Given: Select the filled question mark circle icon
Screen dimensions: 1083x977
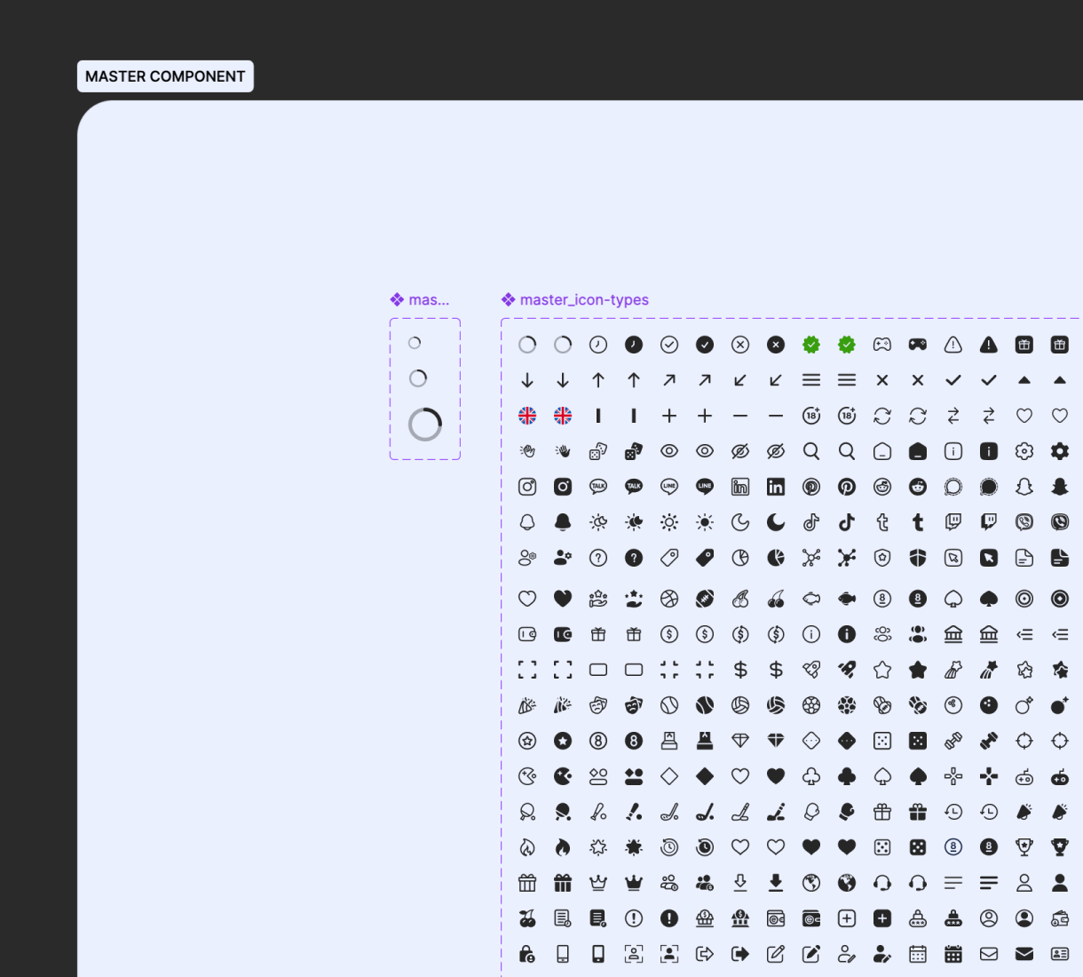Looking at the screenshot, I should [x=634, y=558].
